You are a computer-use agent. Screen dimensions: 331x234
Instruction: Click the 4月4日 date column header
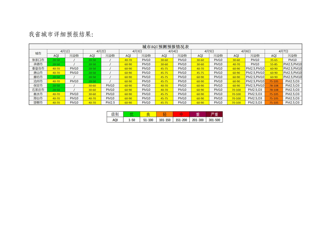point(173,51)
